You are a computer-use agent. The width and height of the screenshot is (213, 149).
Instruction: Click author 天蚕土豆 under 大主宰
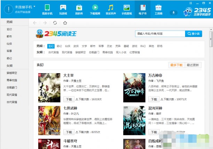[76, 81]
